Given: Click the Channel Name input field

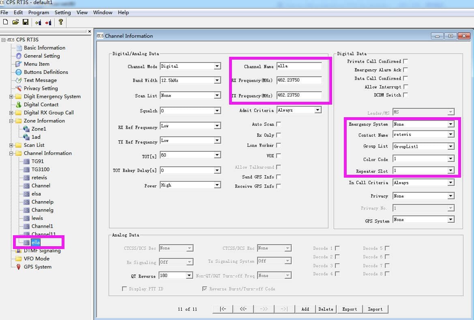Looking at the screenshot, I should (x=299, y=66).
